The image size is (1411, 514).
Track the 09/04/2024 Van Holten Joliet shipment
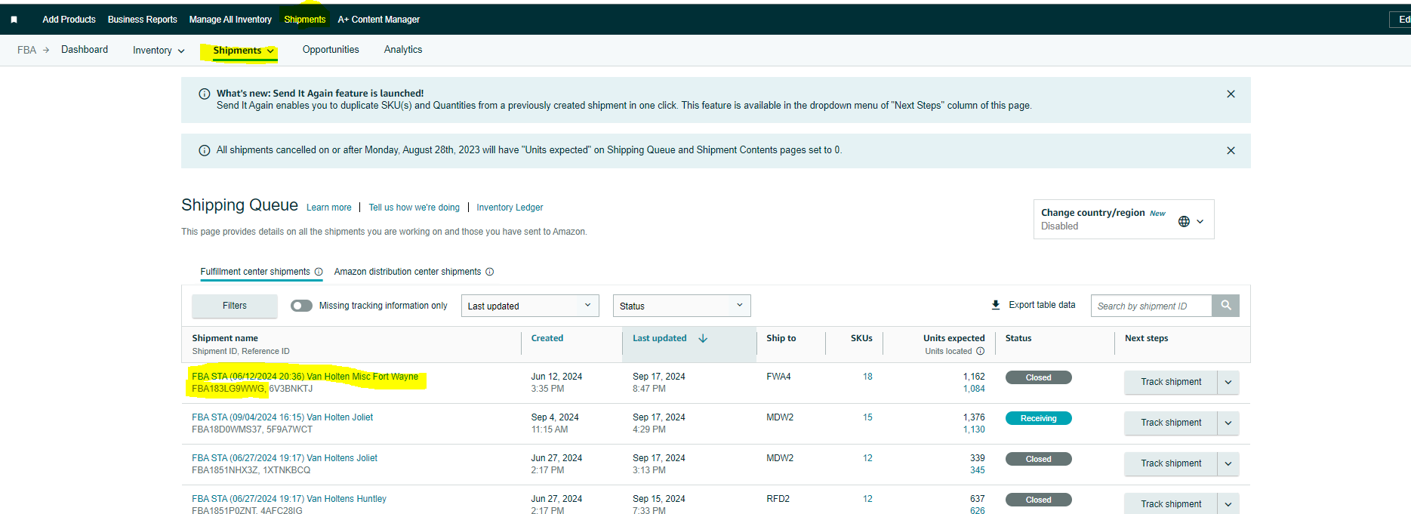[1171, 423]
